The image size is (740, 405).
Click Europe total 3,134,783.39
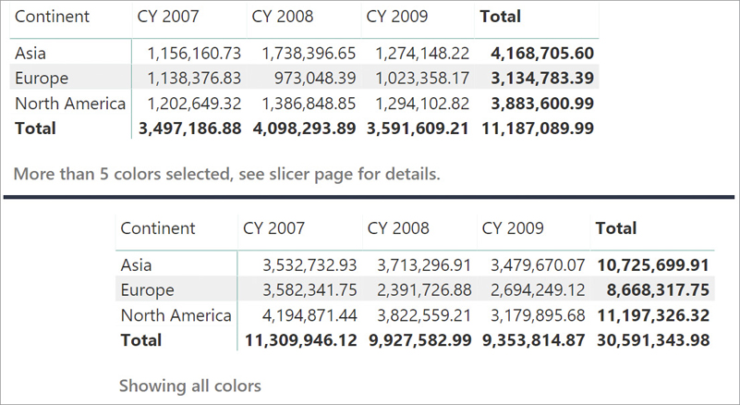tap(542, 78)
